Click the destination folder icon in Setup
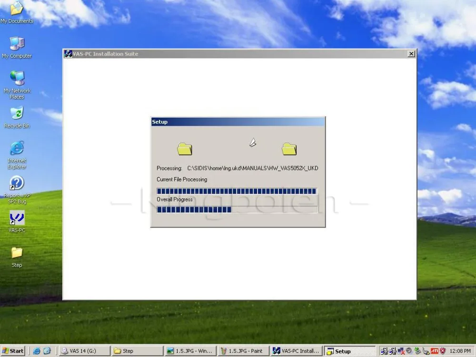 (x=289, y=149)
